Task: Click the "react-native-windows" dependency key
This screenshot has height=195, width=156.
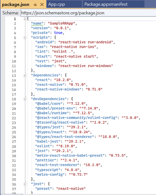Action: (x=58, y=89)
